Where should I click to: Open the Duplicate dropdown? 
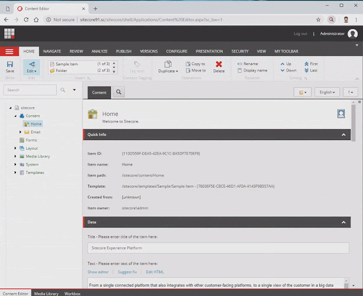click(x=168, y=67)
